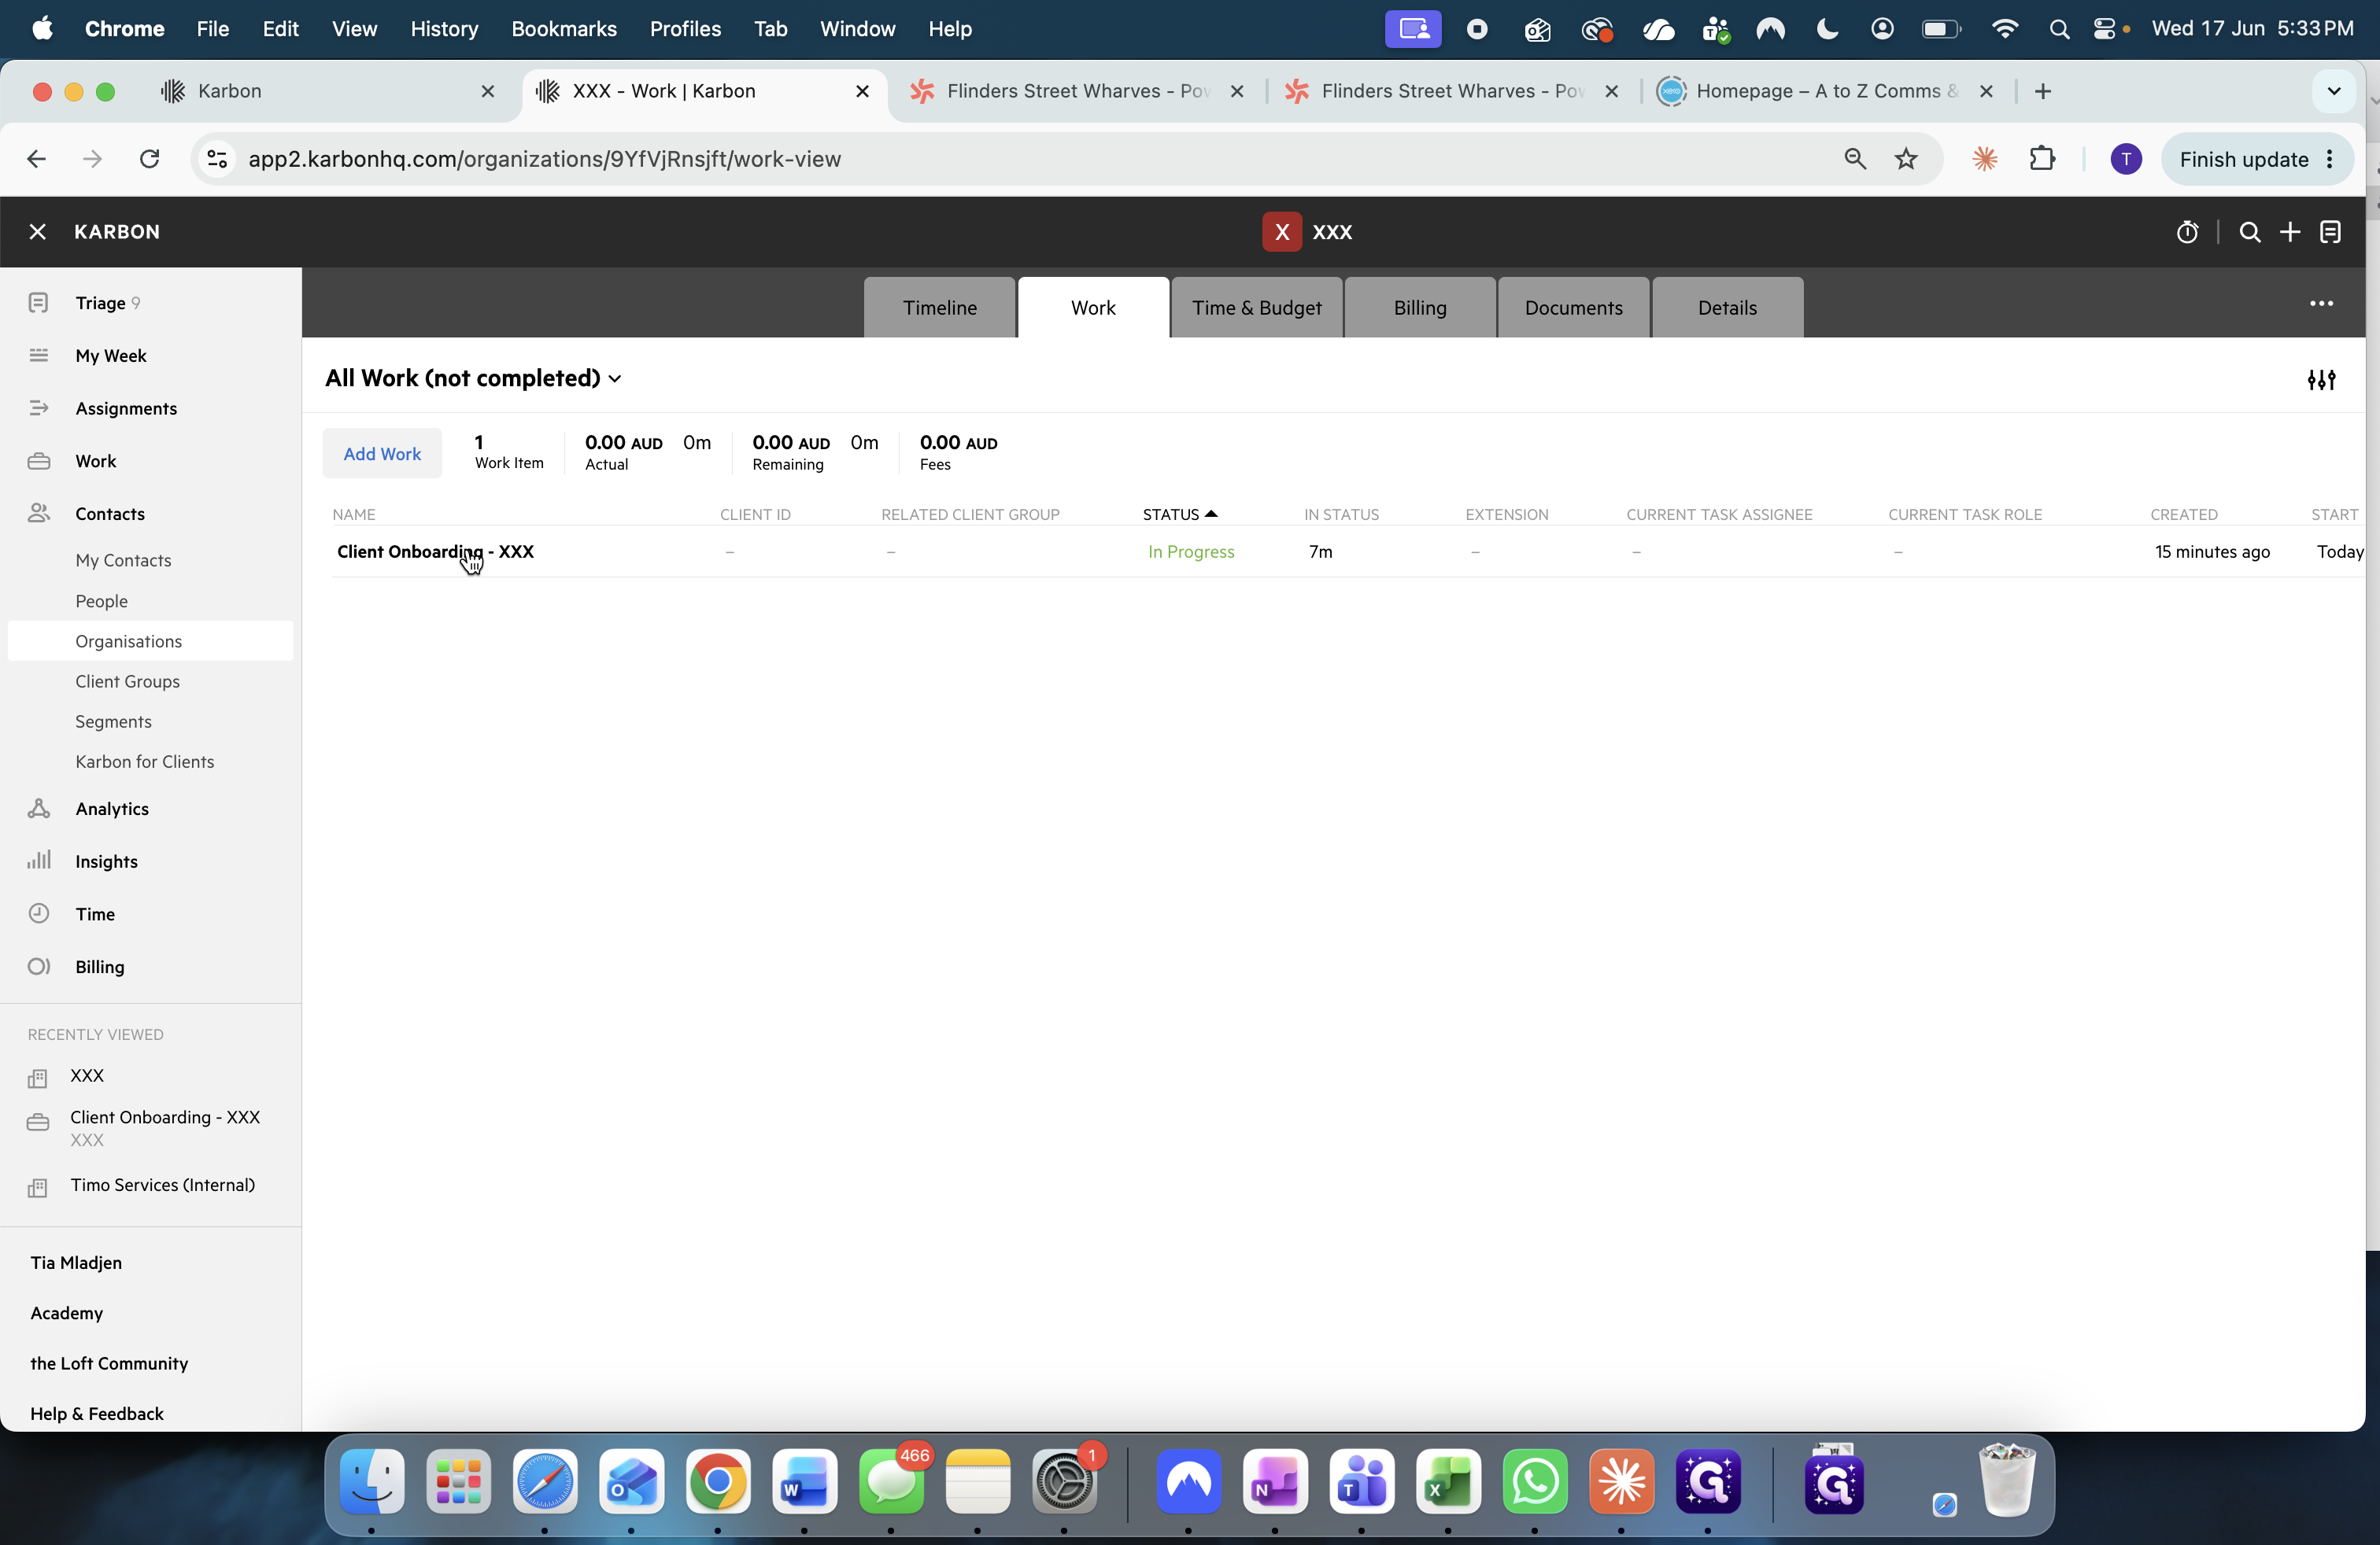Open Analytics in the sidebar
Image resolution: width=2380 pixels, height=1545 pixels.
[x=112, y=809]
